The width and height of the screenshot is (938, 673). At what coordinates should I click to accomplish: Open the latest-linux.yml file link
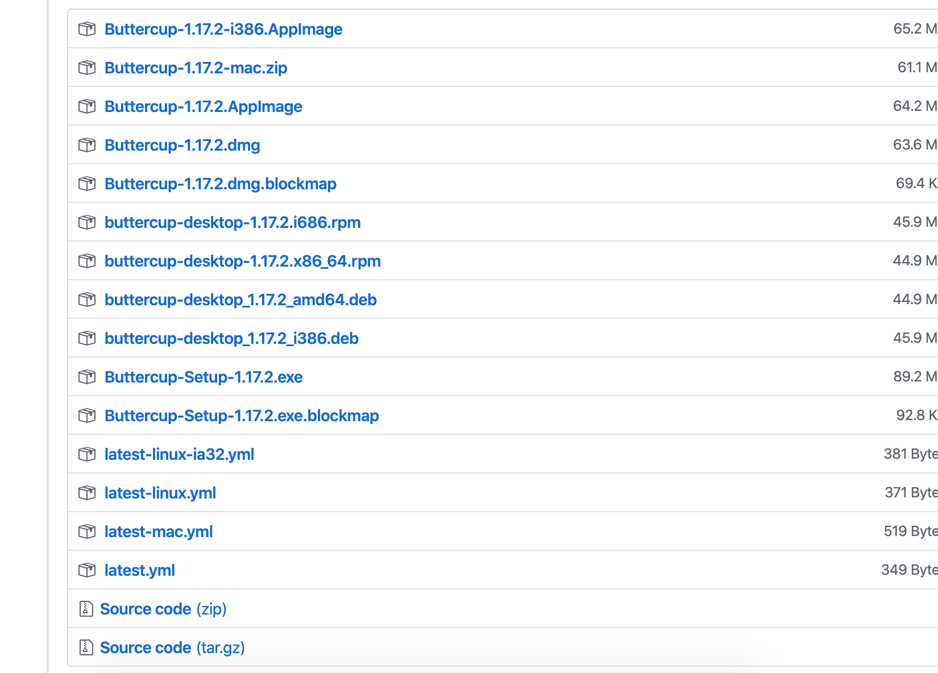coord(160,493)
